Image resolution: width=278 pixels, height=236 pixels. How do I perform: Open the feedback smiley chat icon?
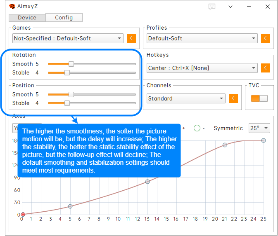click(212, 7)
